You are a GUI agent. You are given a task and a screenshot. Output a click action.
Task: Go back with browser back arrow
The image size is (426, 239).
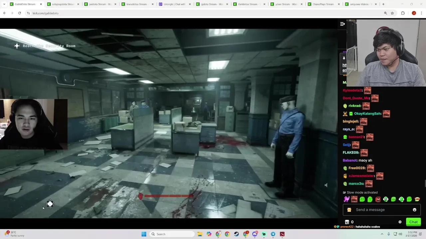point(5,13)
